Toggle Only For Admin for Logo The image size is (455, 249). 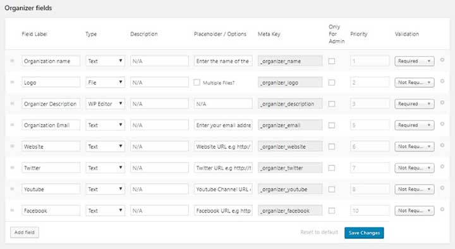coord(332,83)
